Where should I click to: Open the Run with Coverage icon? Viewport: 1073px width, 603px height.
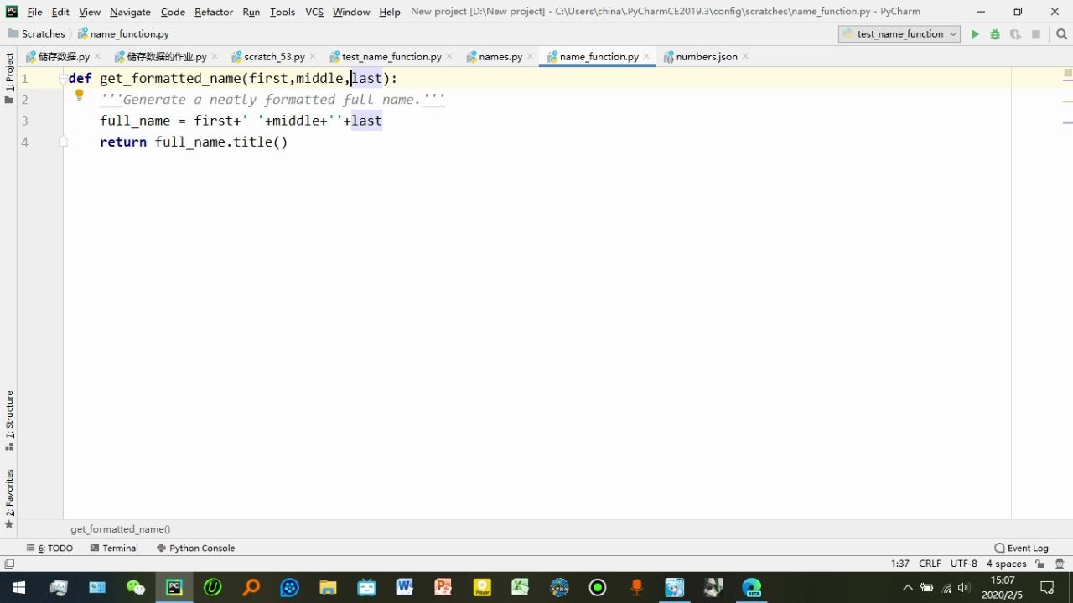[1014, 33]
